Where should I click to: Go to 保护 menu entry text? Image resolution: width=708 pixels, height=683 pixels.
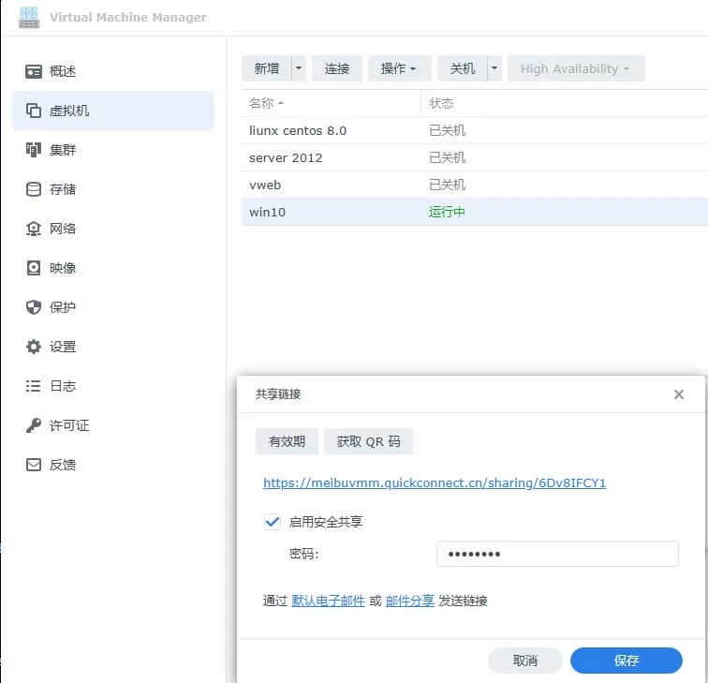pyautogui.click(x=63, y=307)
